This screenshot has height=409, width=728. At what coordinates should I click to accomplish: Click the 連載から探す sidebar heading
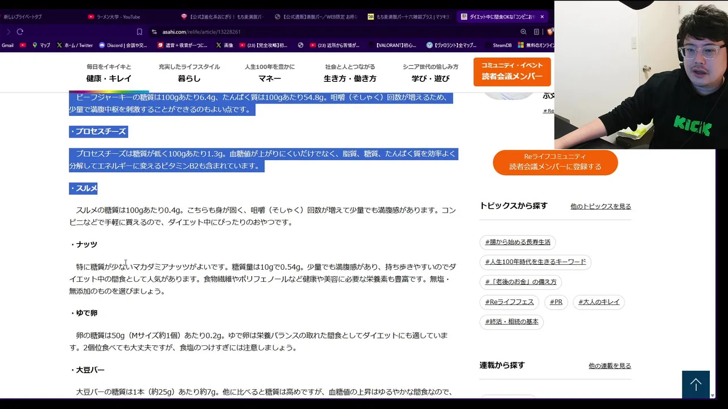pyautogui.click(x=502, y=365)
